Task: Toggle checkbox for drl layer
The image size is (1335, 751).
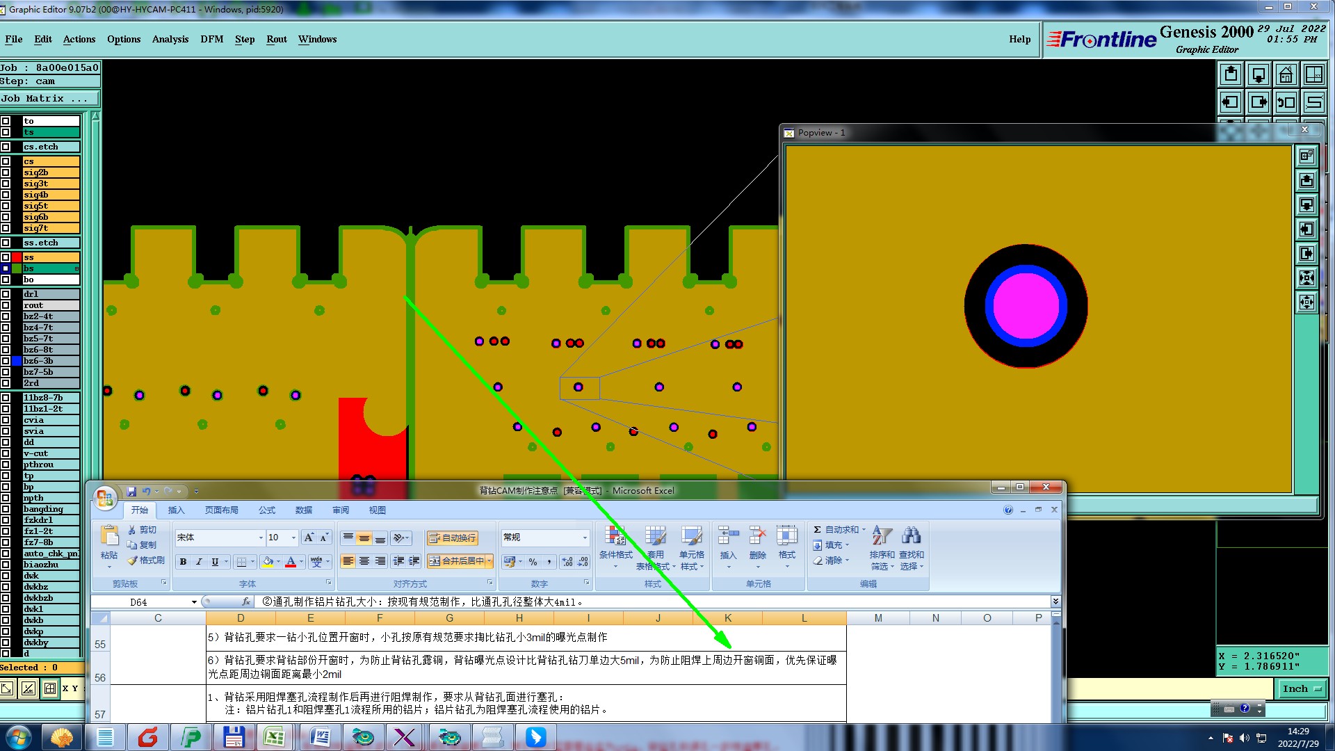Action: pos(6,294)
